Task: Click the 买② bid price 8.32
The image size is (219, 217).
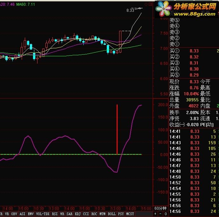Action: (194, 57)
